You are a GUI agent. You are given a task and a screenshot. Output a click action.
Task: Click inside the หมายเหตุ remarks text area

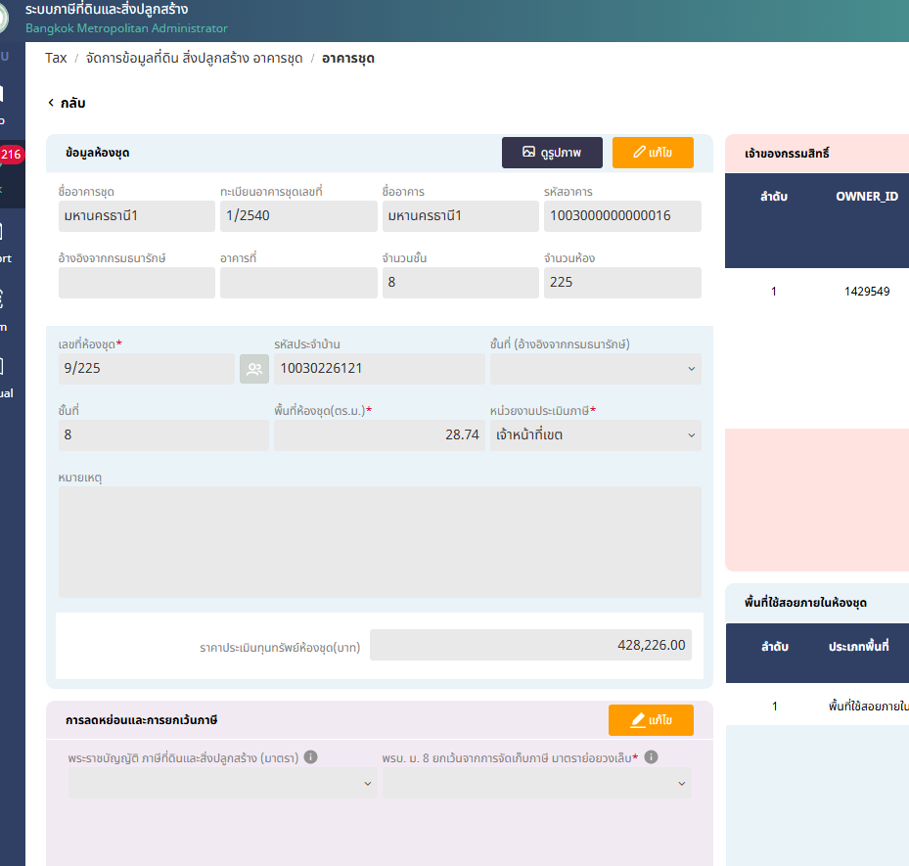click(x=380, y=541)
